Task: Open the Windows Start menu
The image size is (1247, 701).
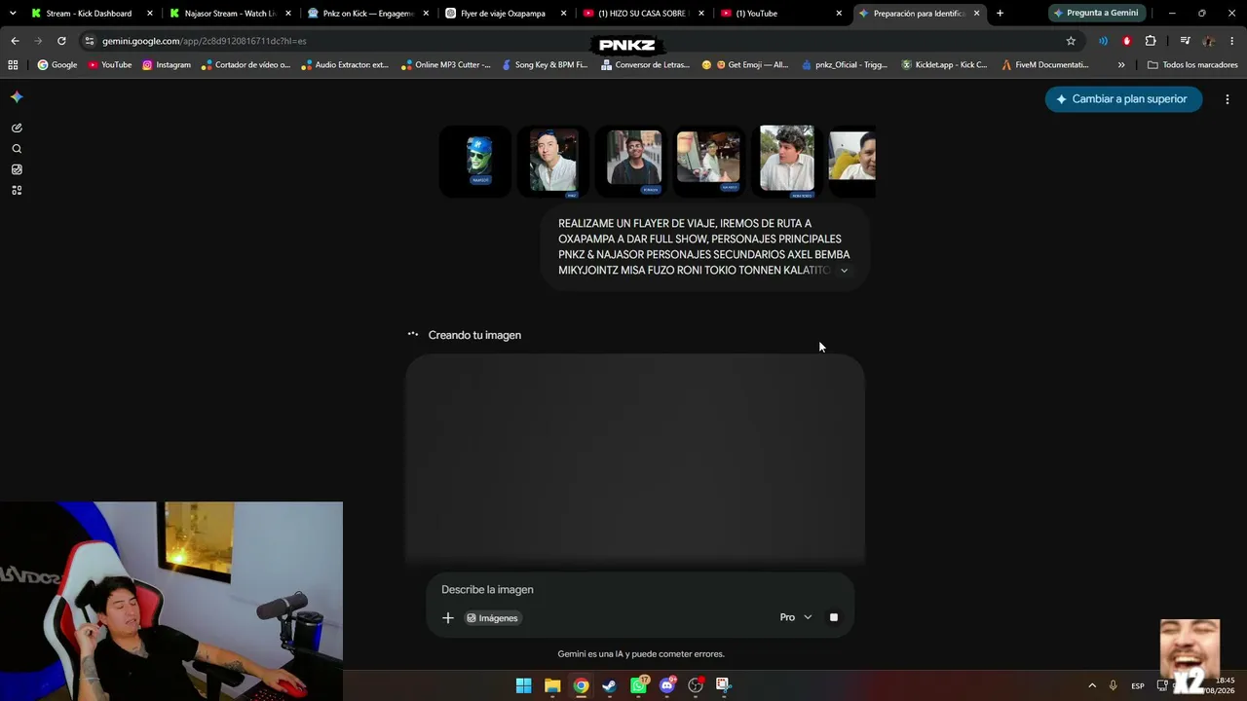Action: pos(523,685)
